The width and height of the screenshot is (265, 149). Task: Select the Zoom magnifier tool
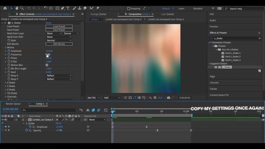click(x=22, y=8)
